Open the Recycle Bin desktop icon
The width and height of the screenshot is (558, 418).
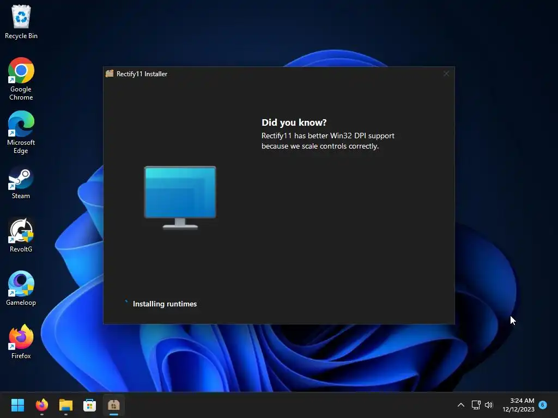click(21, 22)
